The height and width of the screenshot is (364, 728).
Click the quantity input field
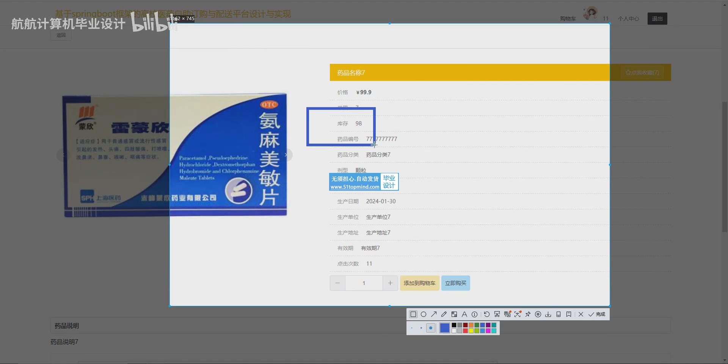tap(364, 283)
